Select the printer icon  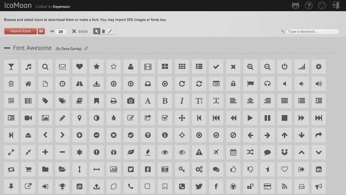(x=113, y=101)
